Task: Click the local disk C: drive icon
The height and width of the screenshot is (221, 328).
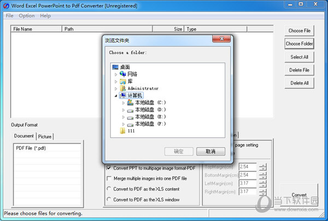Action: point(130,102)
